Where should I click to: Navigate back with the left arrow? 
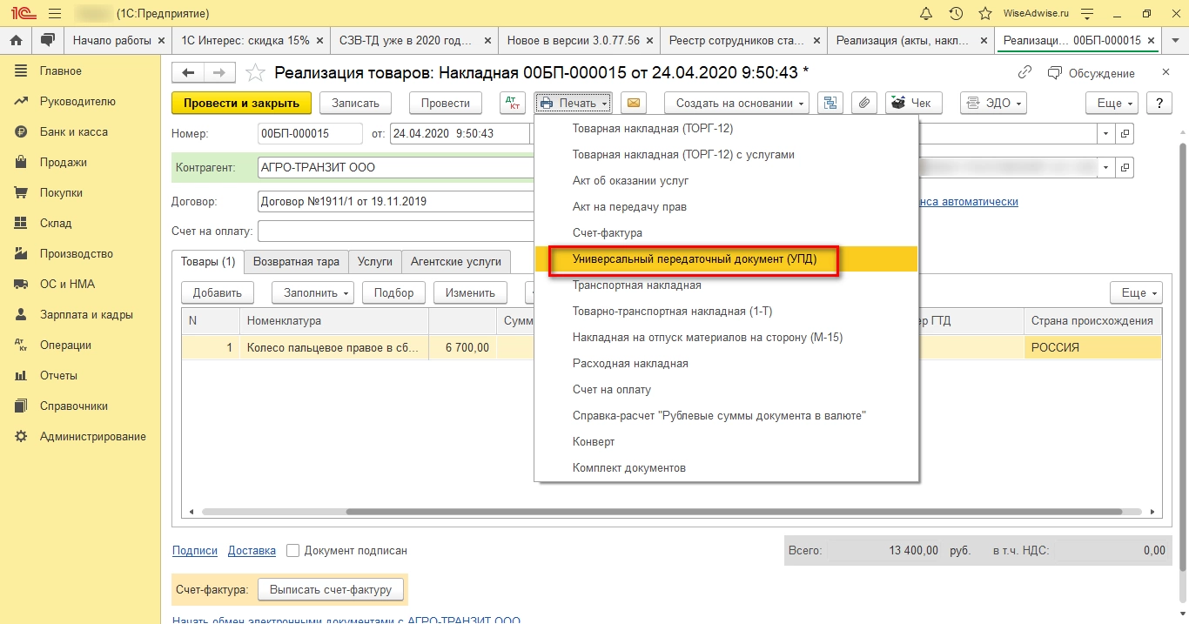pos(188,73)
